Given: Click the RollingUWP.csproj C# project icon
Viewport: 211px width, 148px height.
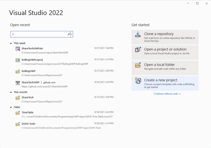Looking at the screenshot, I should 18,60.
